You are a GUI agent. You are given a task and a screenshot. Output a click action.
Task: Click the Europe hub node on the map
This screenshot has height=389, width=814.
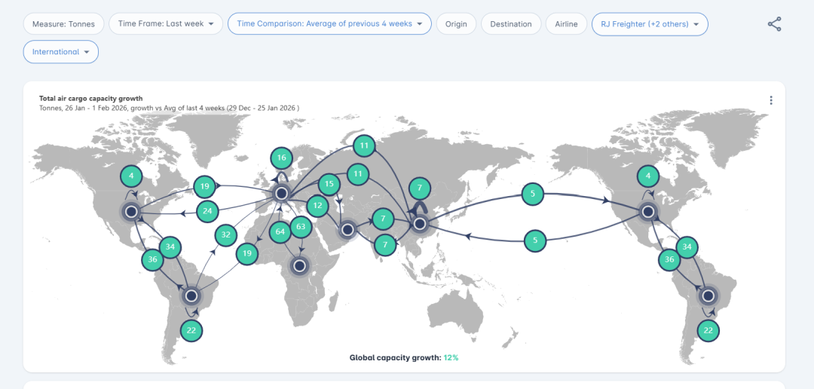coord(282,194)
